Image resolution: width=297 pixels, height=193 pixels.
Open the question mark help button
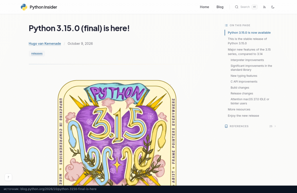[8, 177]
